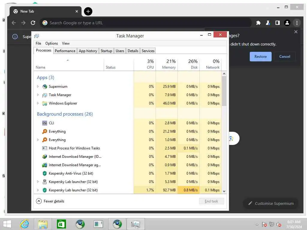Click the Host Process for Windows Tasks icon
This screenshot has width=307, height=230.
(x=45, y=148)
